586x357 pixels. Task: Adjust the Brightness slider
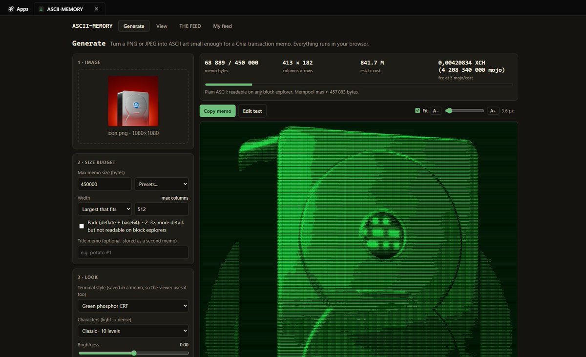(133, 353)
